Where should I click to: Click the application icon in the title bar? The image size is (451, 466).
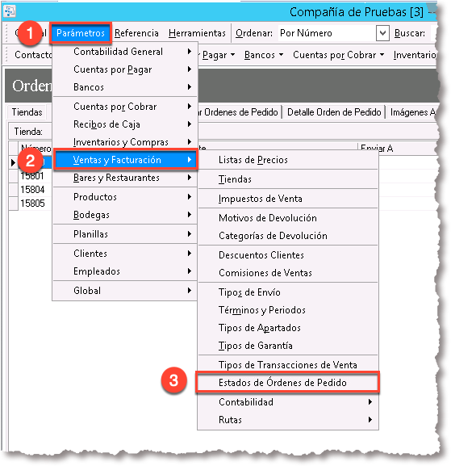click(x=9, y=11)
